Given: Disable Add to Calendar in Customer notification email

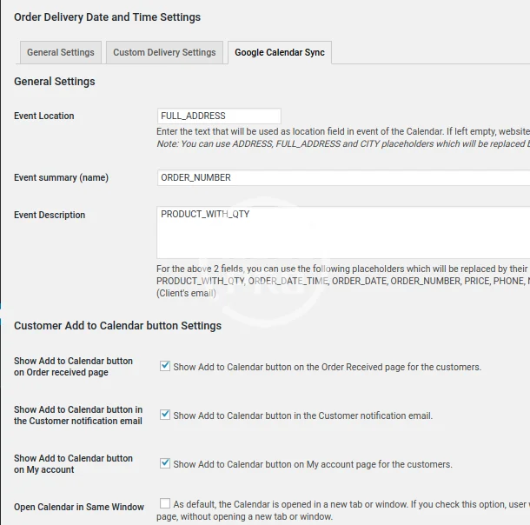Looking at the screenshot, I should 165,415.
